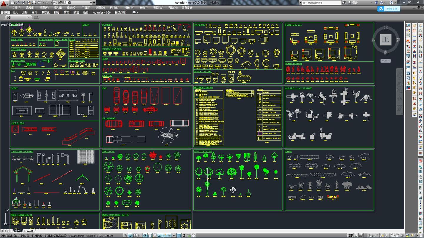Expand the undo history dropdown arrow
The image size is (424, 238).
click(43, 3)
